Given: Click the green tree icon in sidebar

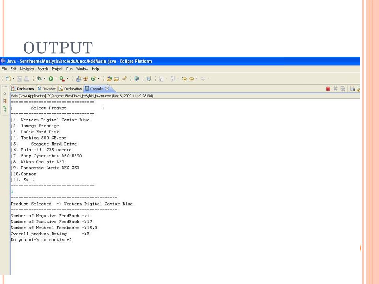Looking at the screenshot, I should click(x=5, y=109).
